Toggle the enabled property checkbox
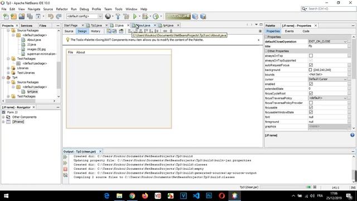The height and width of the screenshot is (201, 357). (311, 84)
